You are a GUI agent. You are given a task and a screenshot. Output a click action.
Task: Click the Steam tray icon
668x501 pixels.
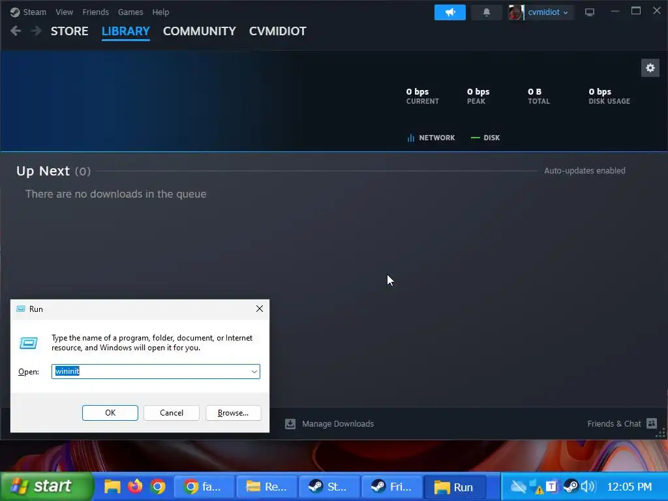click(570, 486)
